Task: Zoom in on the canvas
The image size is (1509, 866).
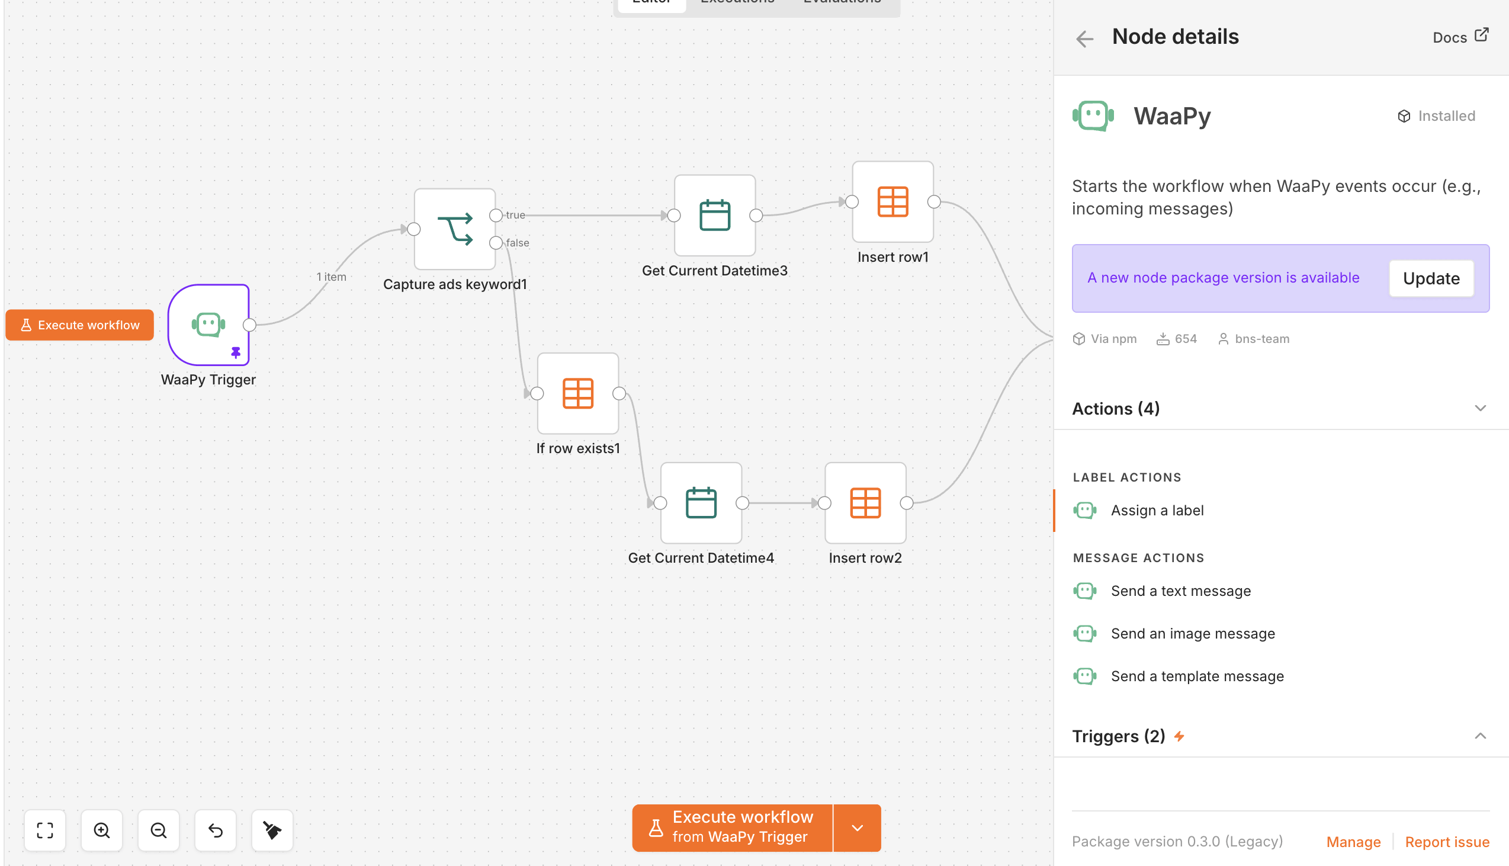Action: pyautogui.click(x=102, y=830)
